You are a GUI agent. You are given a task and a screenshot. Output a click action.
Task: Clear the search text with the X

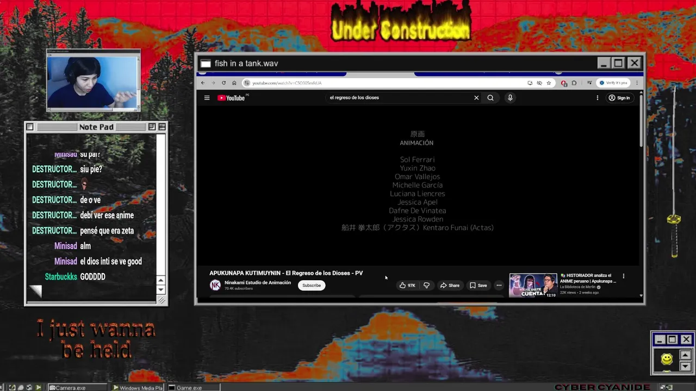click(x=476, y=98)
